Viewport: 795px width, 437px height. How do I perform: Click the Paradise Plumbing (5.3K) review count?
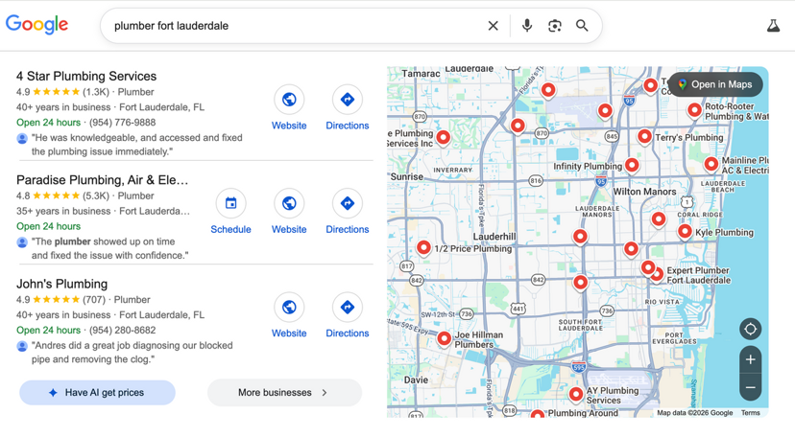(x=96, y=195)
